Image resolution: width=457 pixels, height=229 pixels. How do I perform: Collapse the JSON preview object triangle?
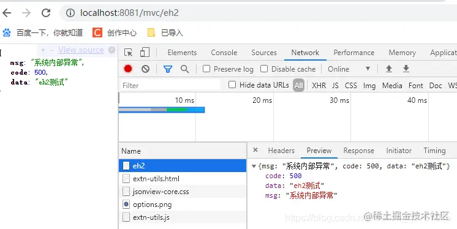point(254,167)
